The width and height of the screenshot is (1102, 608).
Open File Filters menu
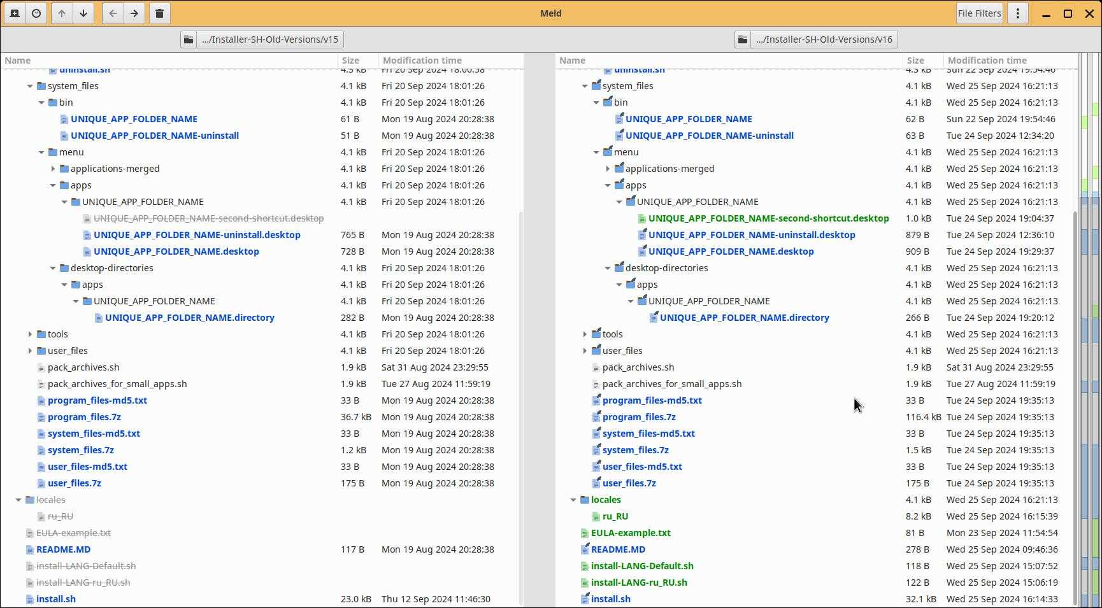(x=979, y=13)
